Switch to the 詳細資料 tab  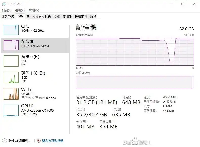pos(81,17)
